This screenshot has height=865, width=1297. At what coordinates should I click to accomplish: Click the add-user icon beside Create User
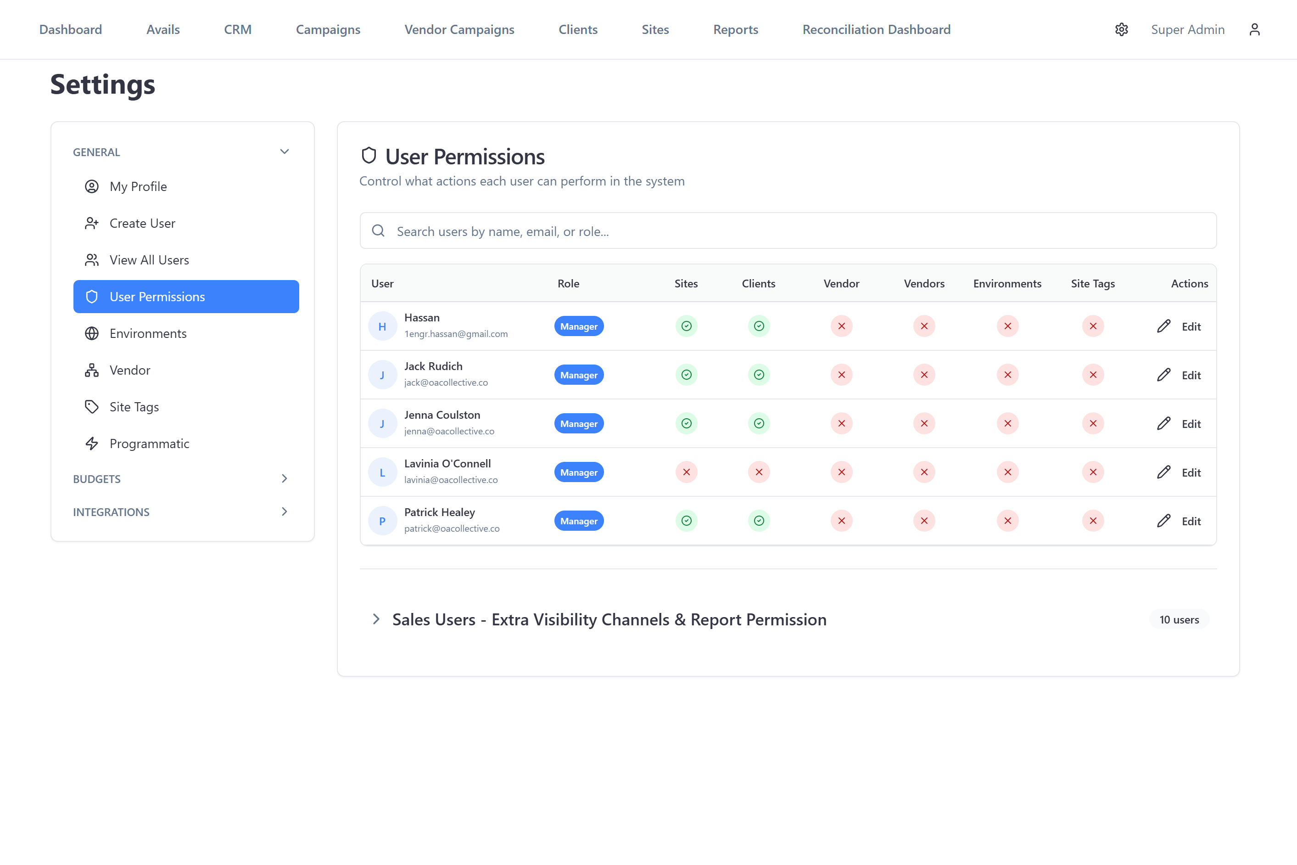pos(91,223)
